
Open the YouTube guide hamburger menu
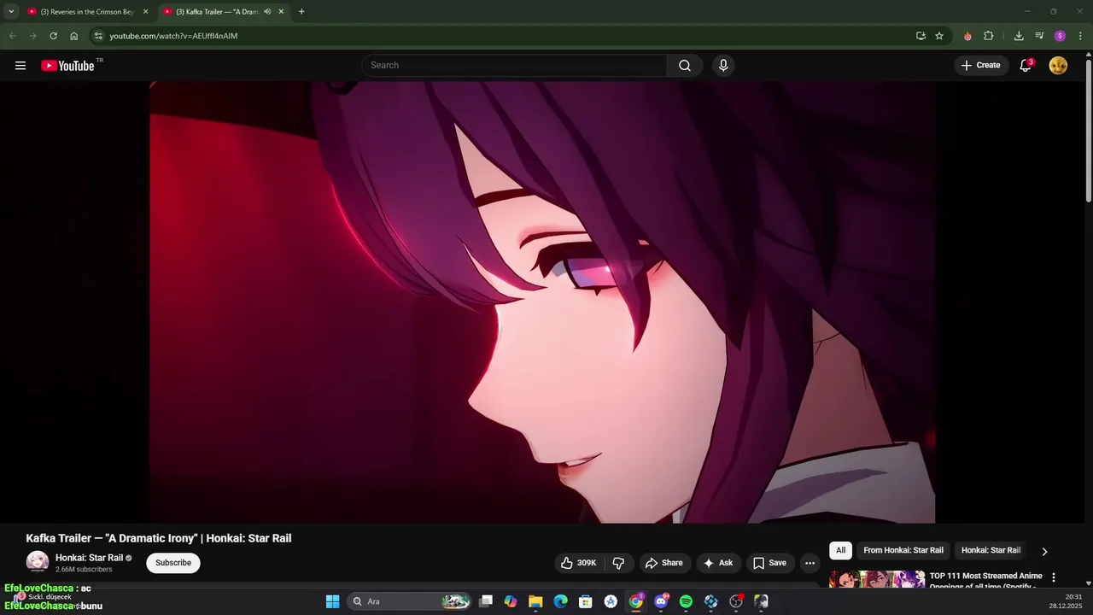pos(20,66)
